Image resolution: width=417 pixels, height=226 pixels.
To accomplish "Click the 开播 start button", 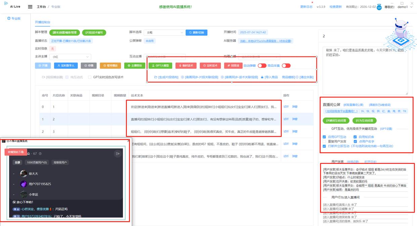I will [x=43, y=65].
